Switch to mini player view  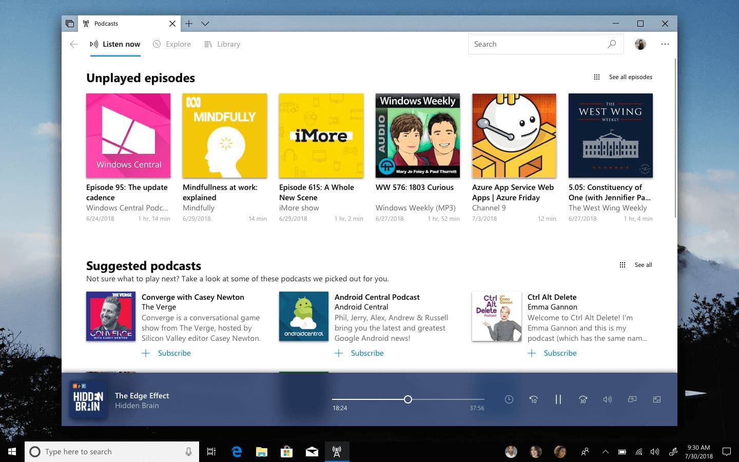[x=657, y=399]
